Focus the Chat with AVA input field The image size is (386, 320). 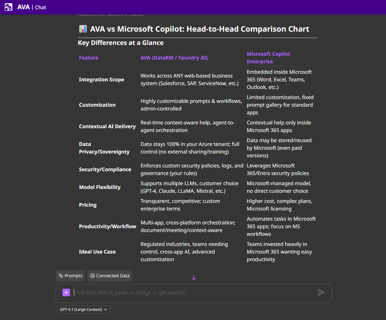(193, 293)
